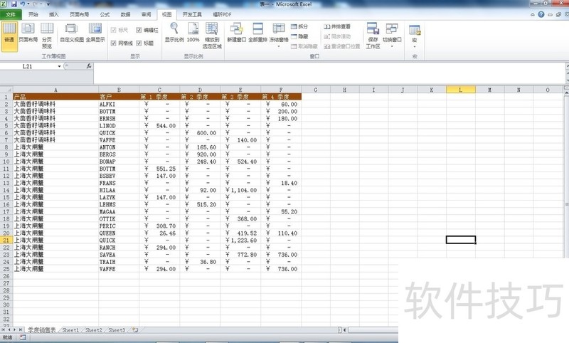569x343 pixels.
Task: Toggle the 标题 headings checkbox
Action: [x=139, y=43]
